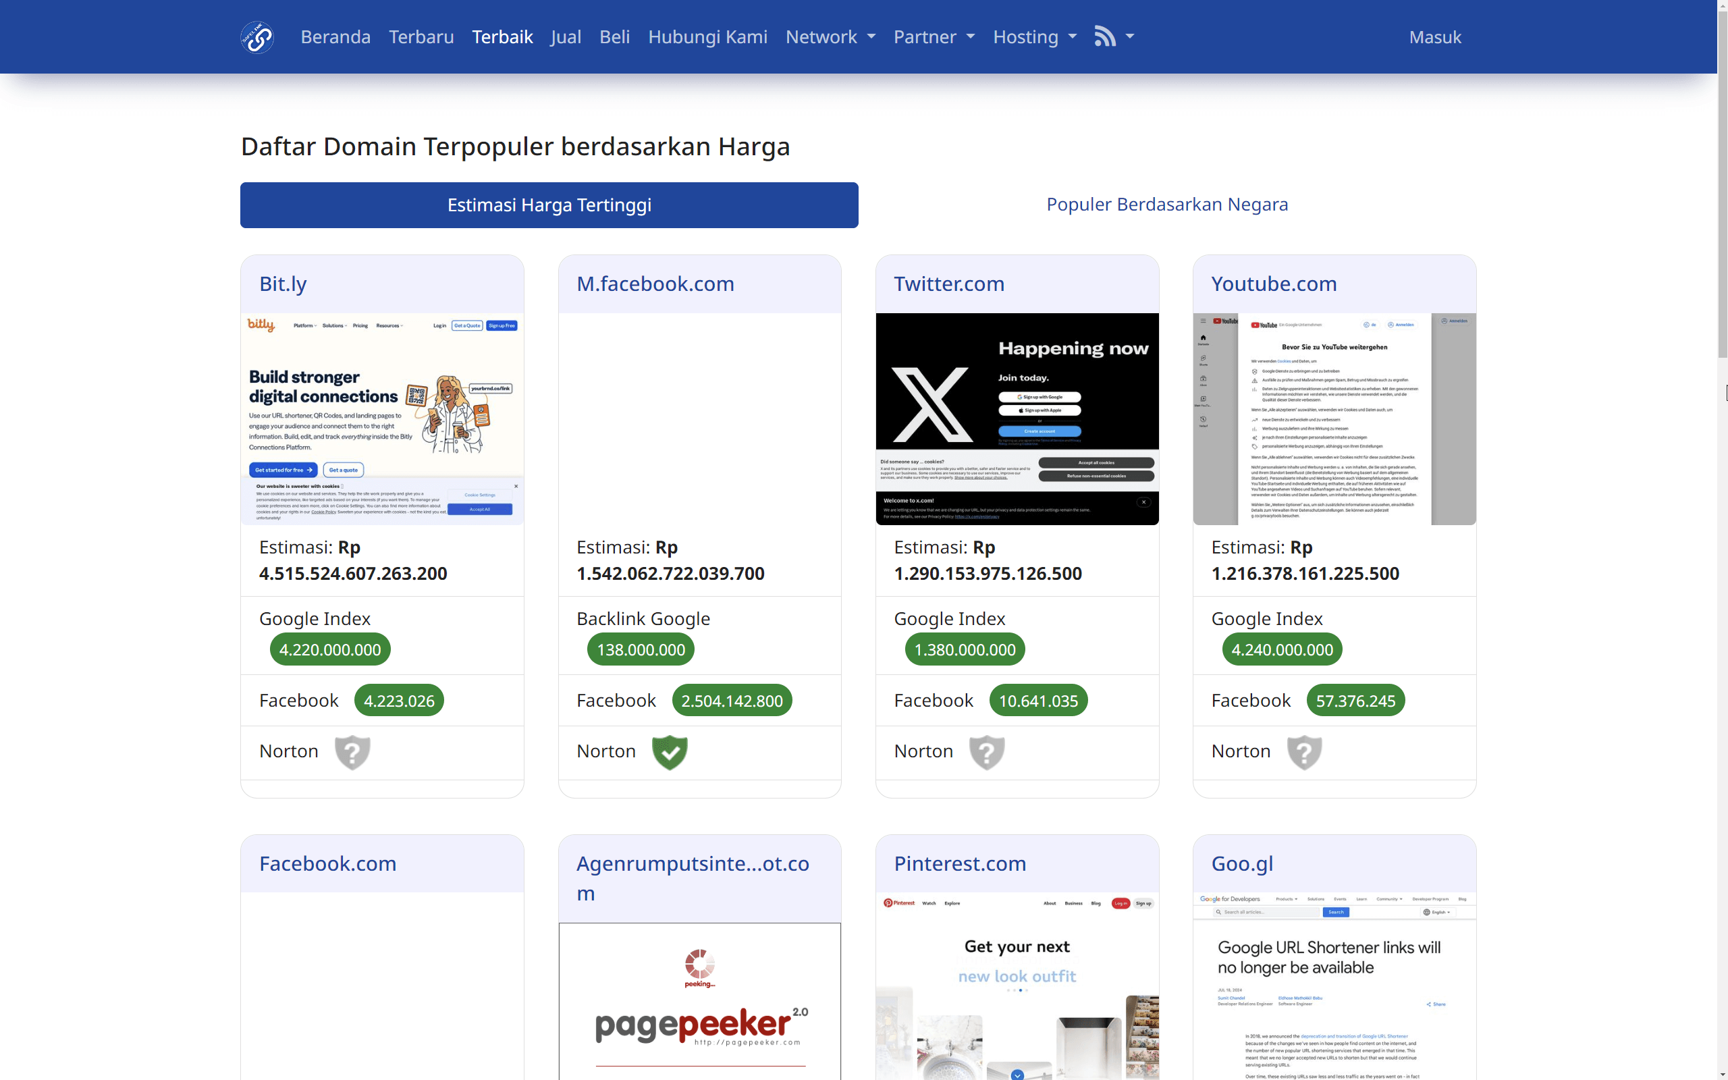
Task: Switch to the Terbaru menu item
Action: 421,36
